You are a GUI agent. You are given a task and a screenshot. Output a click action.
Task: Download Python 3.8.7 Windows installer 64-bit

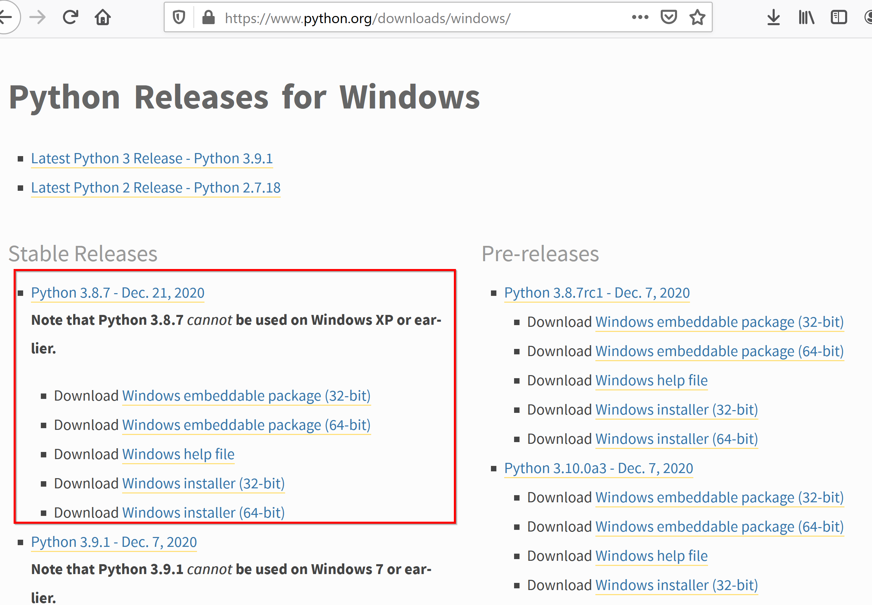tap(203, 513)
